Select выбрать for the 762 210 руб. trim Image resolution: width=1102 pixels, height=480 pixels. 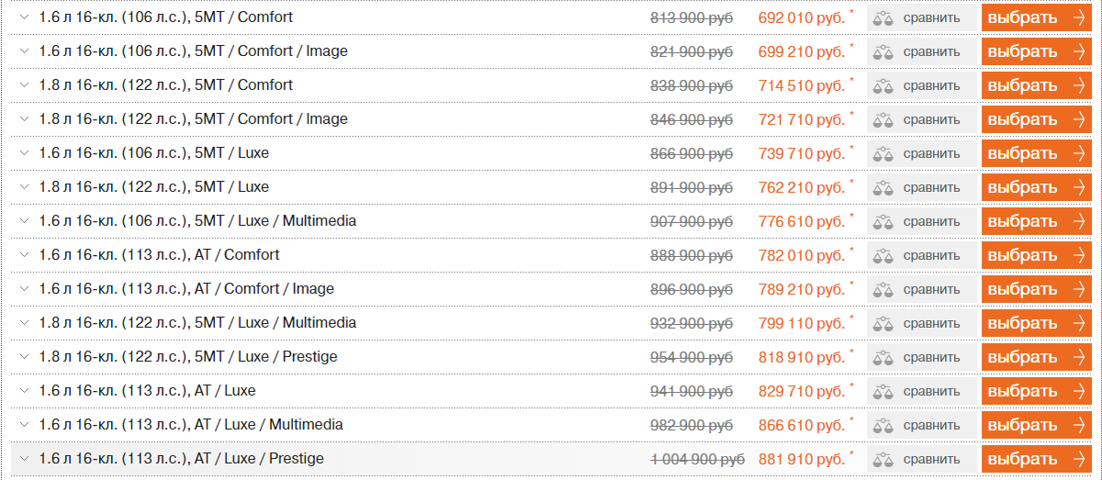pyautogui.click(x=1038, y=187)
